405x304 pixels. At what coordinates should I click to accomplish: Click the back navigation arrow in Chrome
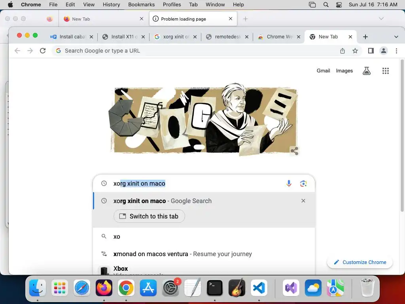click(17, 51)
